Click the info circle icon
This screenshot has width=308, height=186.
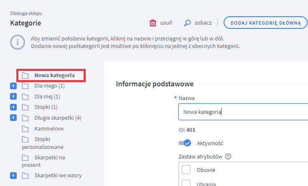pos(18,42)
